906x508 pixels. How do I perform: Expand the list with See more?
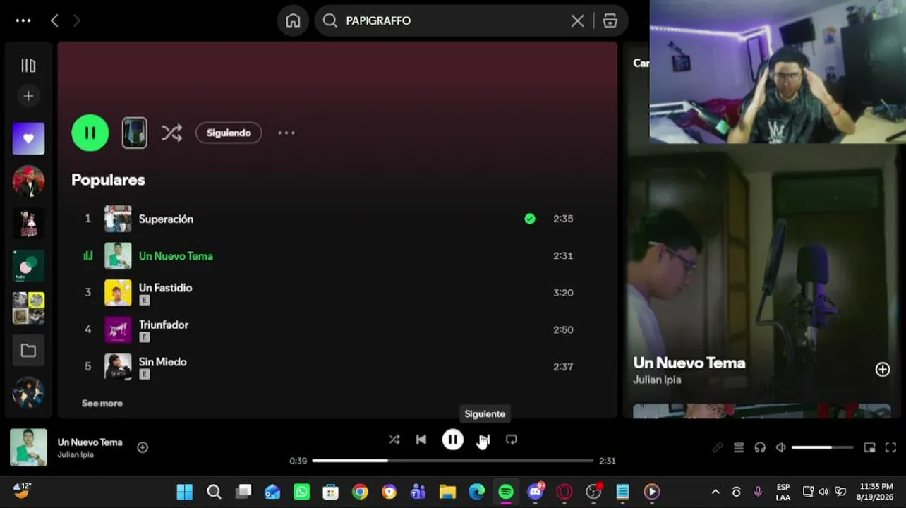[x=102, y=404]
